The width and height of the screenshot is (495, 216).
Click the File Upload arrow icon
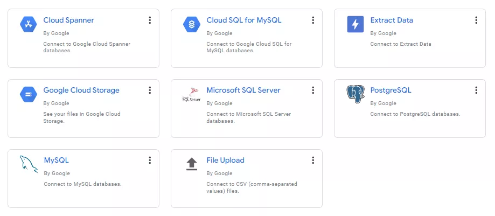tap(192, 164)
